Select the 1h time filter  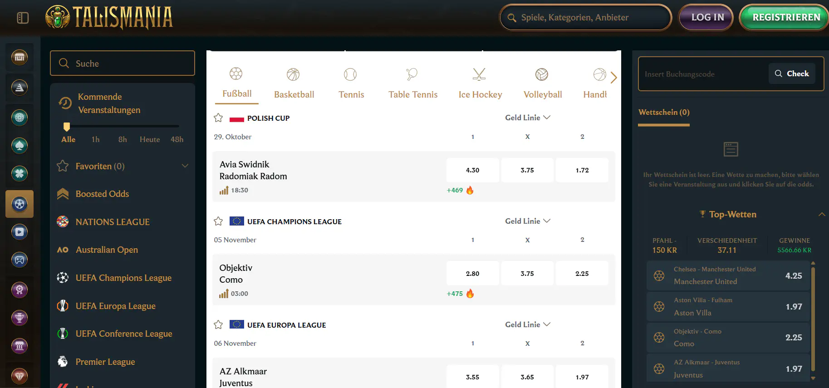(x=95, y=139)
